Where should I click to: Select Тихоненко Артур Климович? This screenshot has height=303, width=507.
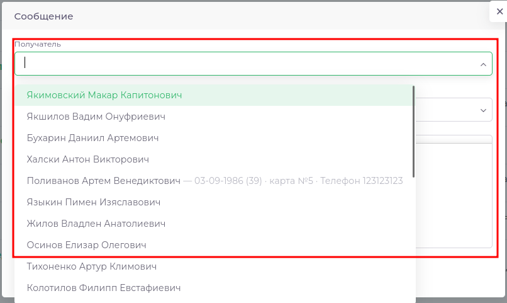(92, 266)
